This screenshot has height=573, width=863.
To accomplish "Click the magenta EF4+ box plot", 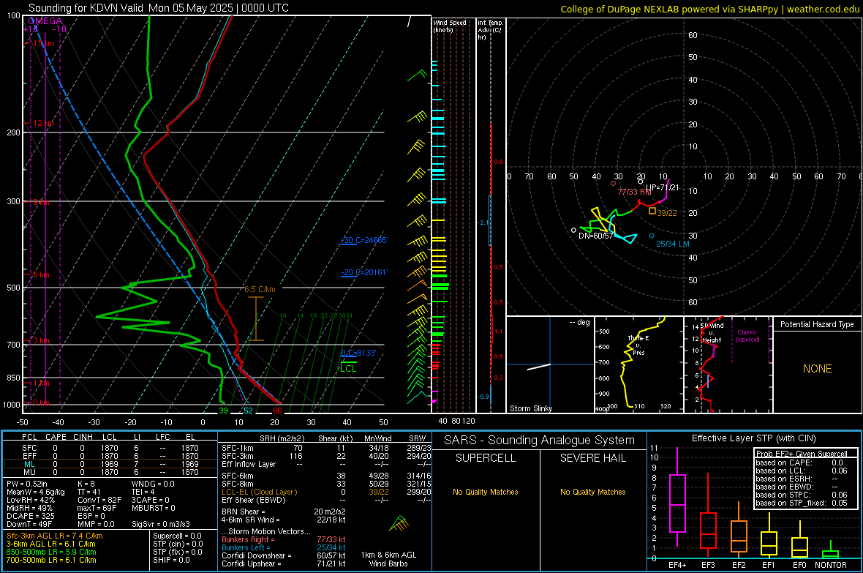I will coord(677,498).
